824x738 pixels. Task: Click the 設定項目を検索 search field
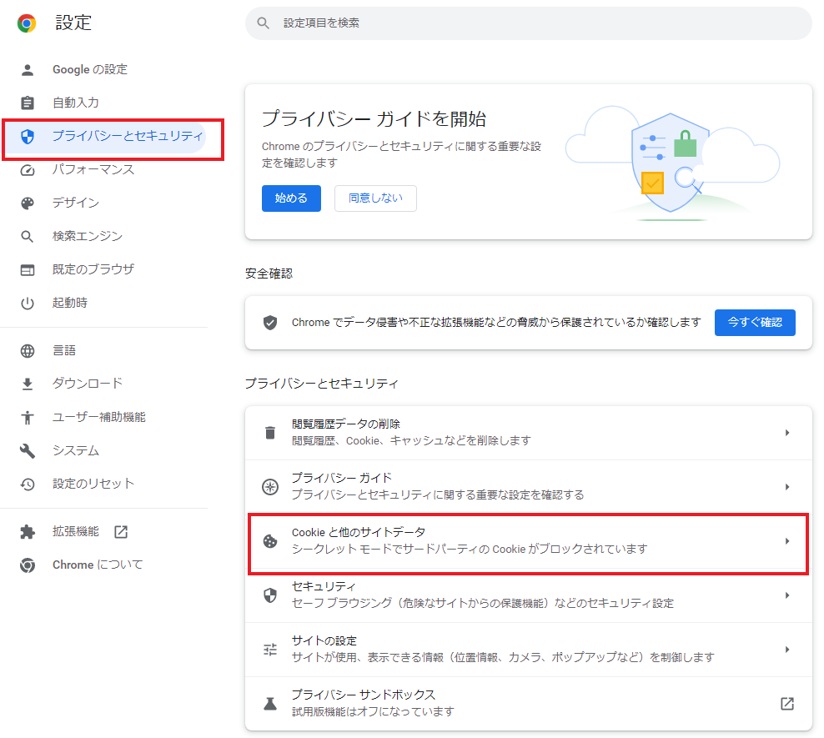pos(529,23)
